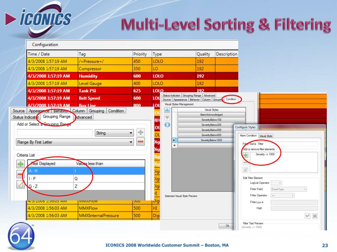
Task: Select the AlarmAcknowledged visual style
Action: (x=212, y=115)
